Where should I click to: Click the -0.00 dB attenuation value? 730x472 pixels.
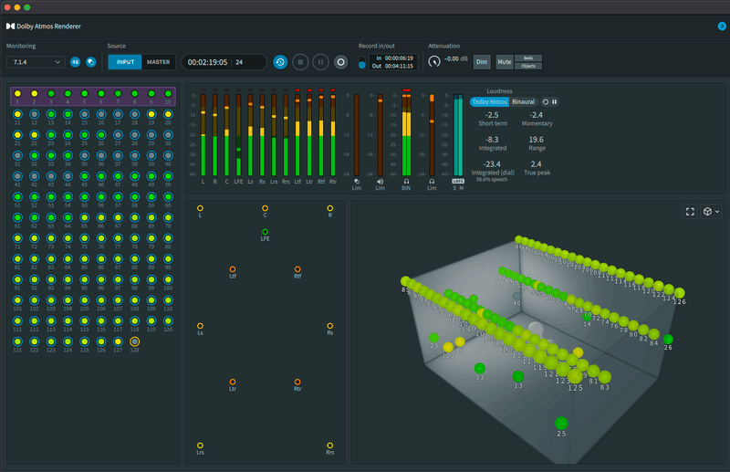(456, 58)
